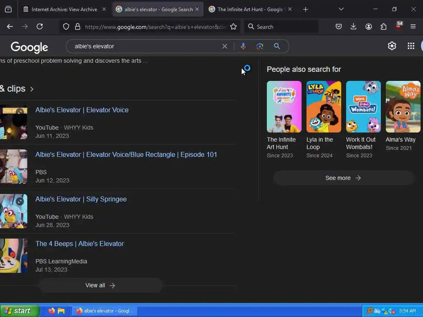This screenshot has height=317, width=423.
Task: Switch to The Infinite Art Hunt tab
Action: click(x=250, y=9)
